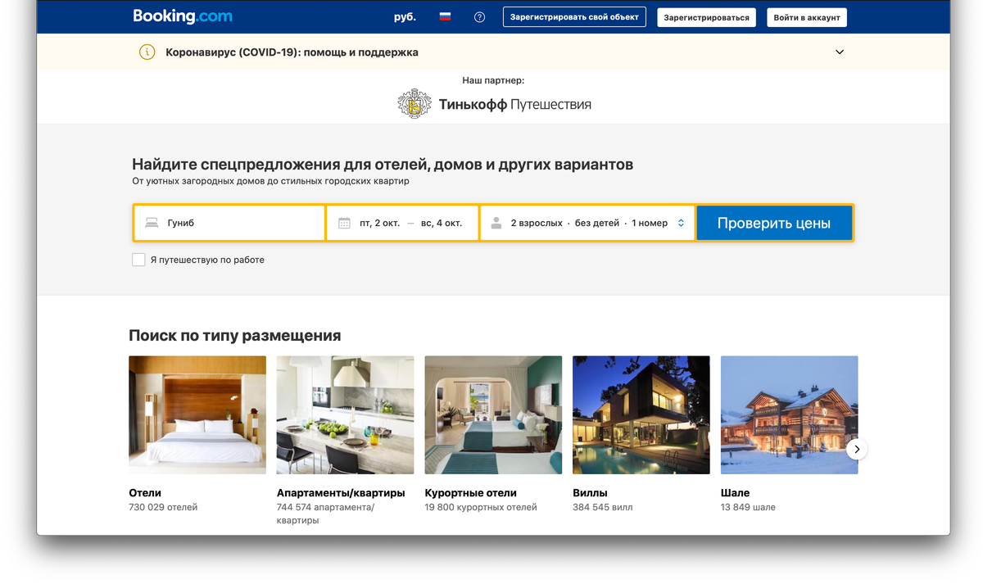Click the bed icon in destination field
Viewport: 983px width, 584px height.
152,222
